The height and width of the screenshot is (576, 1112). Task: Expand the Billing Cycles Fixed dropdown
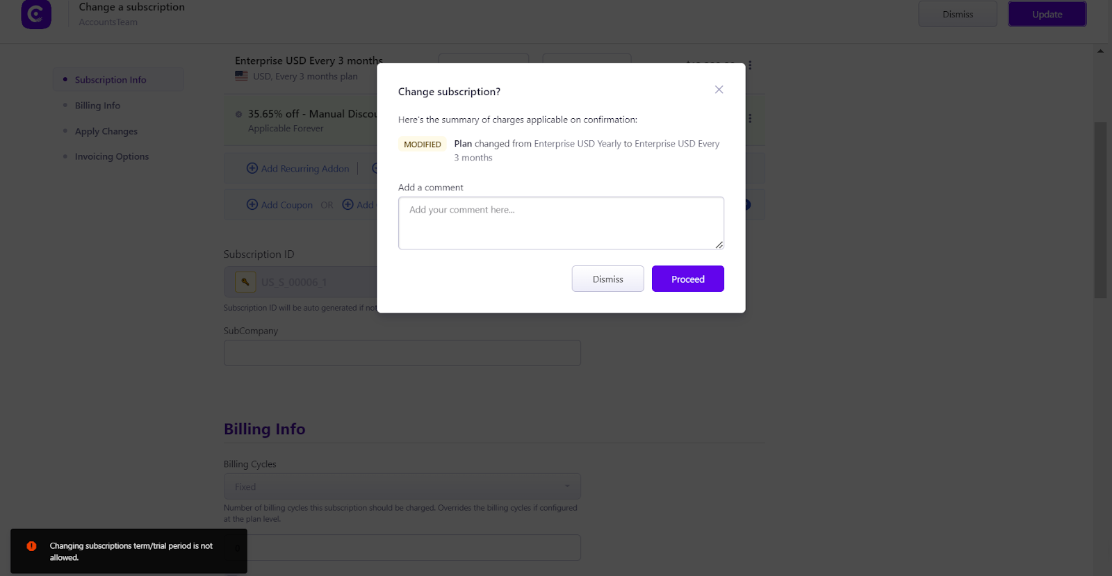402,486
